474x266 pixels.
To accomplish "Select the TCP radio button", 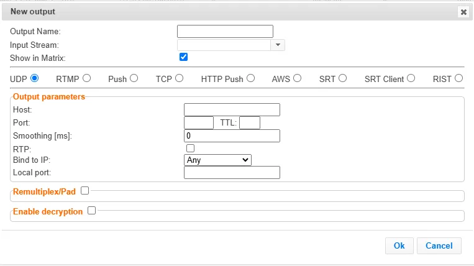I will click(179, 78).
